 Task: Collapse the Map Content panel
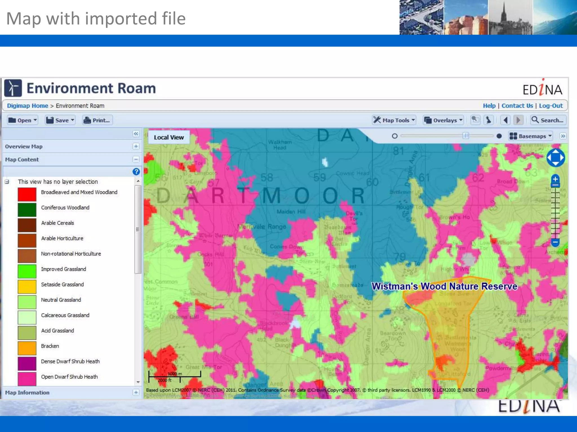pyautogui.click(x=136, y=159)
